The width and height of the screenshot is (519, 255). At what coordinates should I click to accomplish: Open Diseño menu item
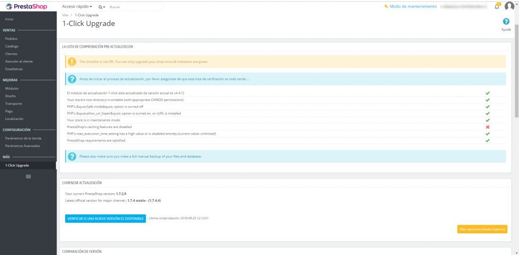(10, 96)
